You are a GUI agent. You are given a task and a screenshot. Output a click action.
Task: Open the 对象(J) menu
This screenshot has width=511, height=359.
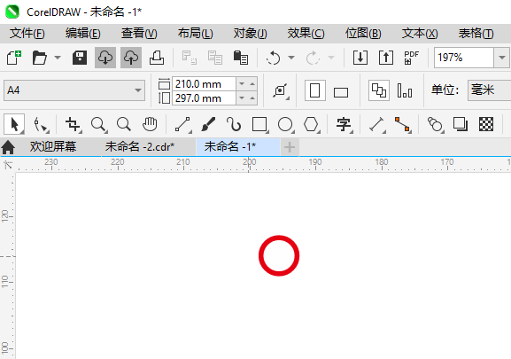point(251,34)
